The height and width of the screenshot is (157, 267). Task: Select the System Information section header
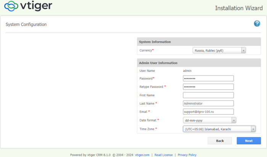pos(155,42)
